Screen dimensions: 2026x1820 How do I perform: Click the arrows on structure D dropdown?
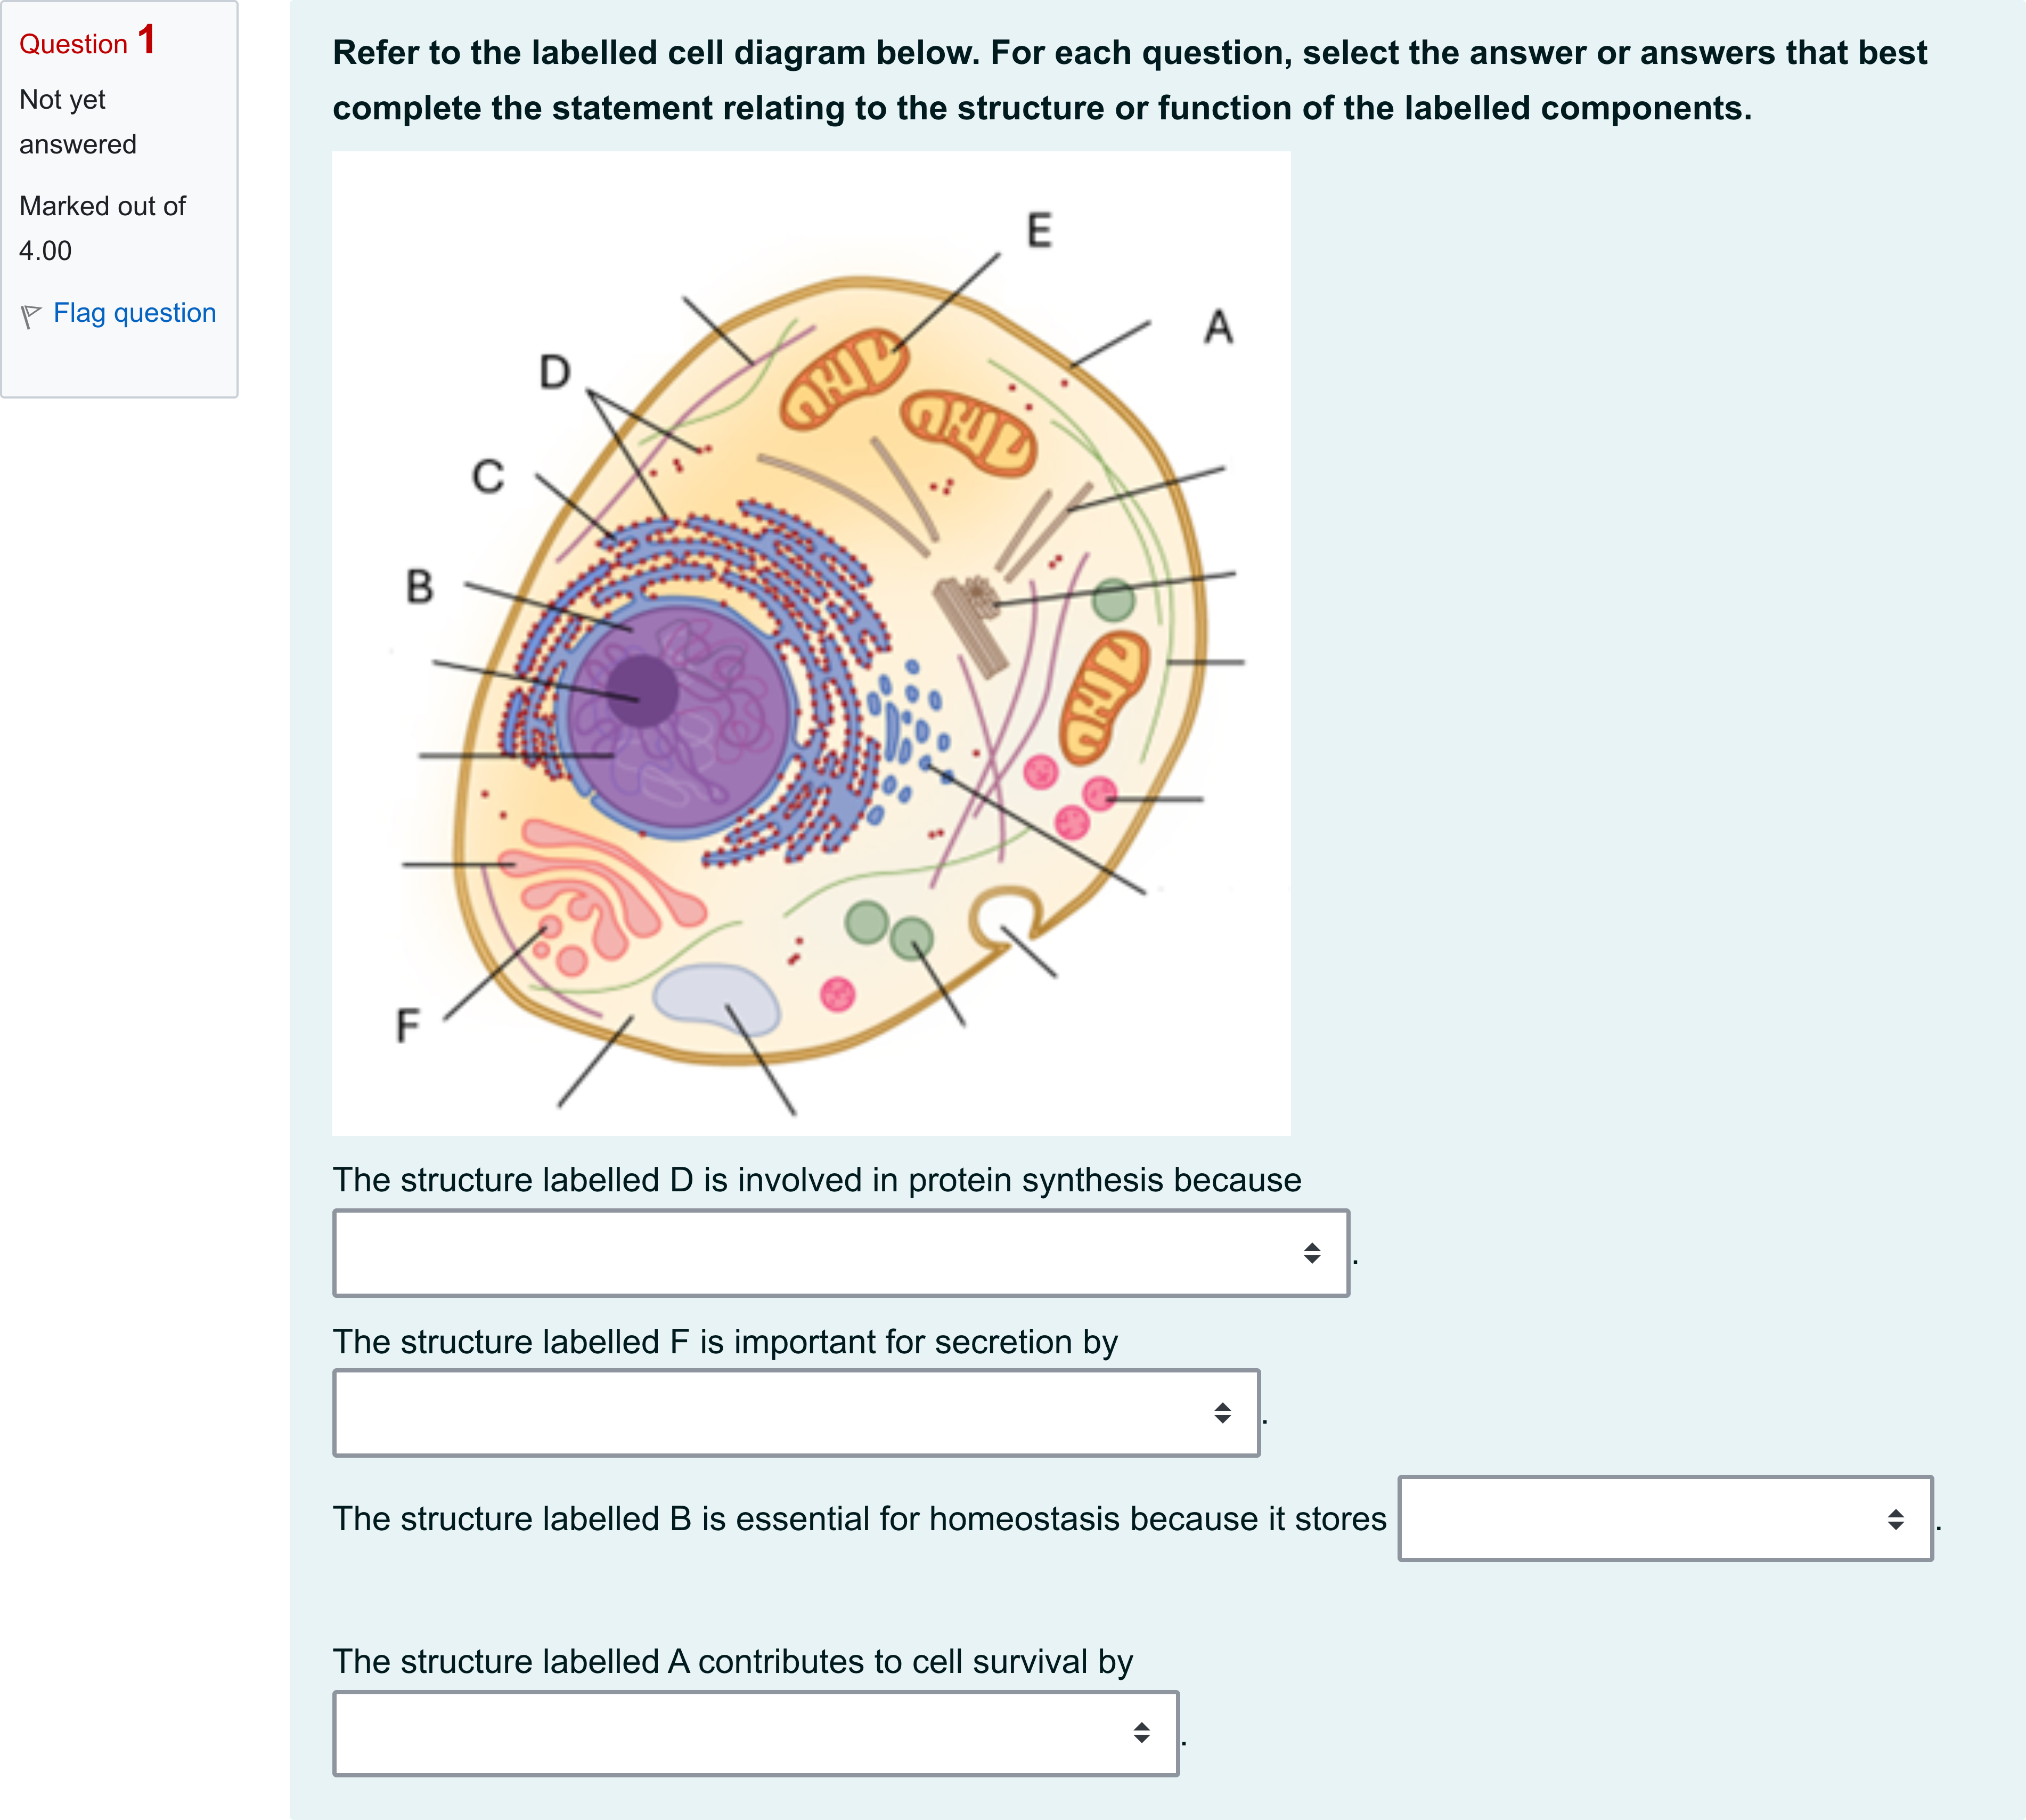click(x=1311, y=1253)
